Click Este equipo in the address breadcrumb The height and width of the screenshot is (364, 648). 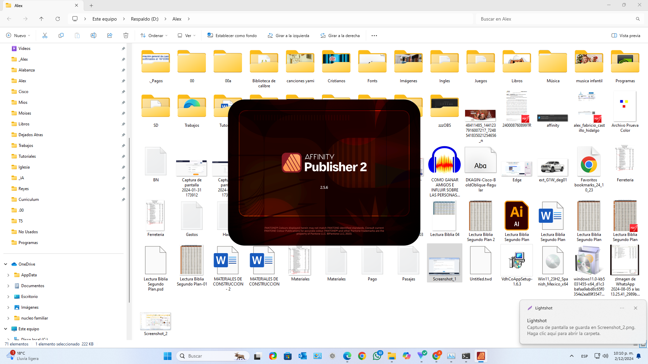105,19
